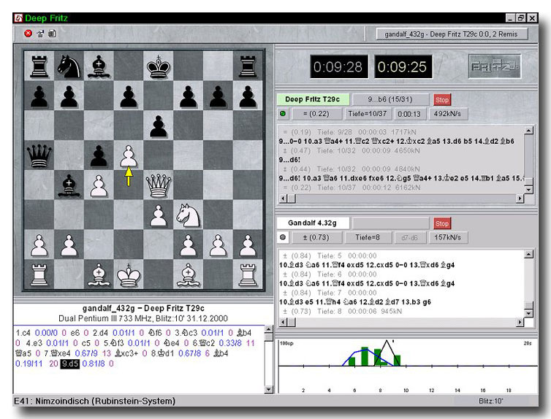Click the white queen on e4

click(158, 185)
